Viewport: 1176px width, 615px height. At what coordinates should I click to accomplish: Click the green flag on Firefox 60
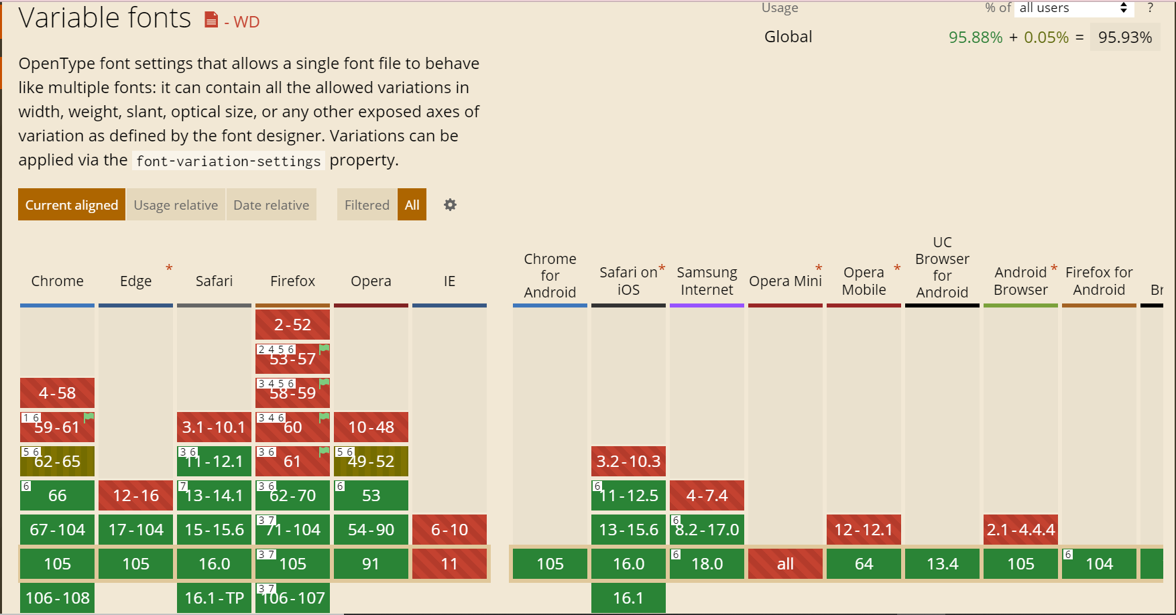click(325, 417)
